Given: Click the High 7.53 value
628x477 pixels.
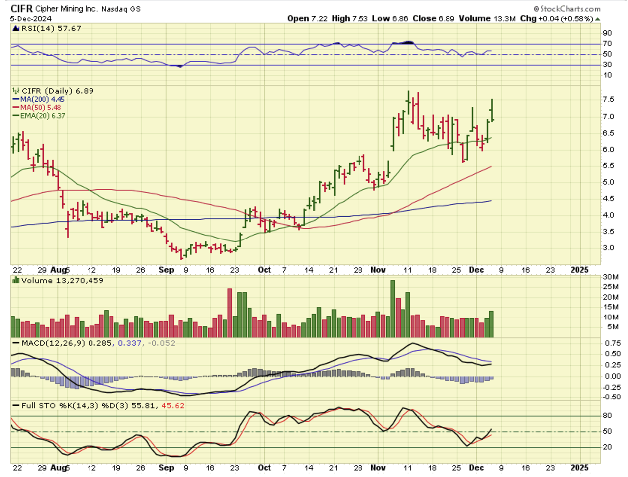Looking at the screenshot, I should [x=350, y=18].
